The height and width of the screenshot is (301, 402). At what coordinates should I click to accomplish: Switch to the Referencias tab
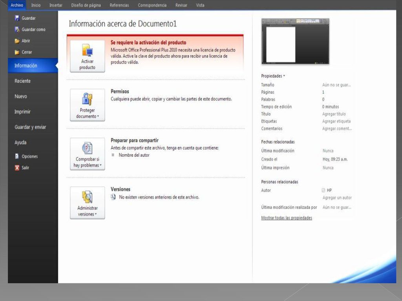119,5
